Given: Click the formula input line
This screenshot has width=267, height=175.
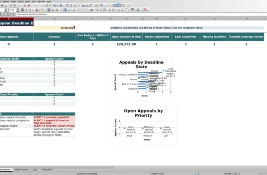Looking at the screenshot, I should (141, 15).
